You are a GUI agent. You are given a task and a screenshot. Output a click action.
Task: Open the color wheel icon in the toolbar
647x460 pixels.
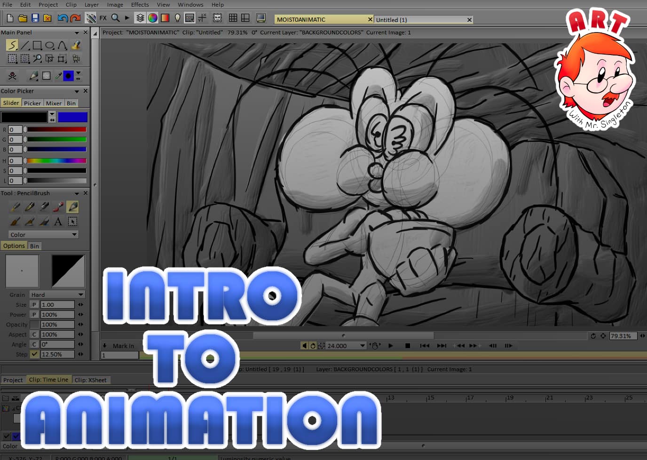153,17
